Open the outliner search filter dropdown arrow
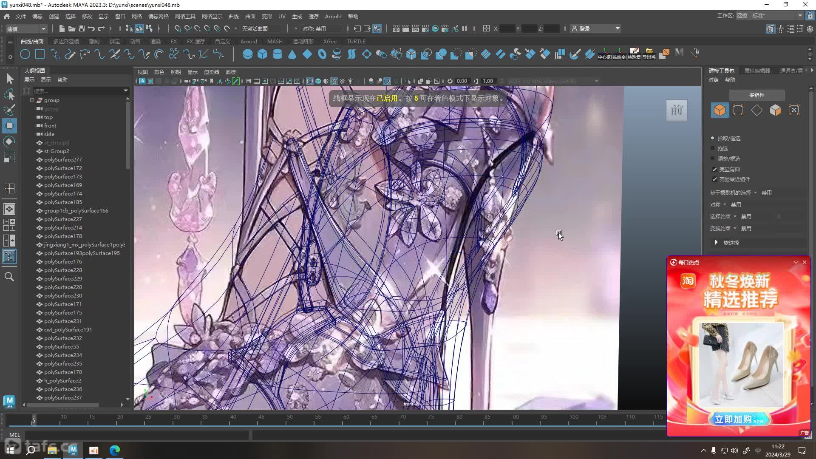This screenshot has width=816, height=459. 126,91
